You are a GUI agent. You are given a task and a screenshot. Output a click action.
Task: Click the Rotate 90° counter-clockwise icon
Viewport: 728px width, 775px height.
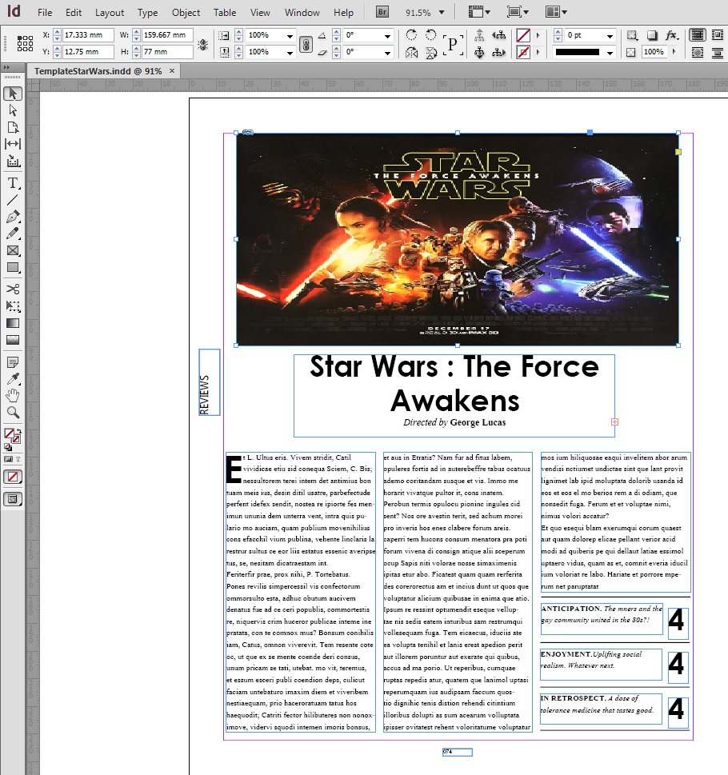(431, 34)
